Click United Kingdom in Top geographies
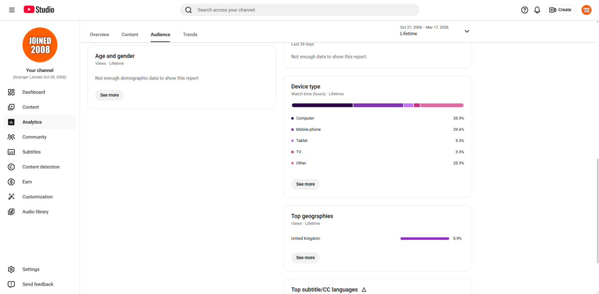This screenshot has width=599, height=294. (x=306, y=238)
